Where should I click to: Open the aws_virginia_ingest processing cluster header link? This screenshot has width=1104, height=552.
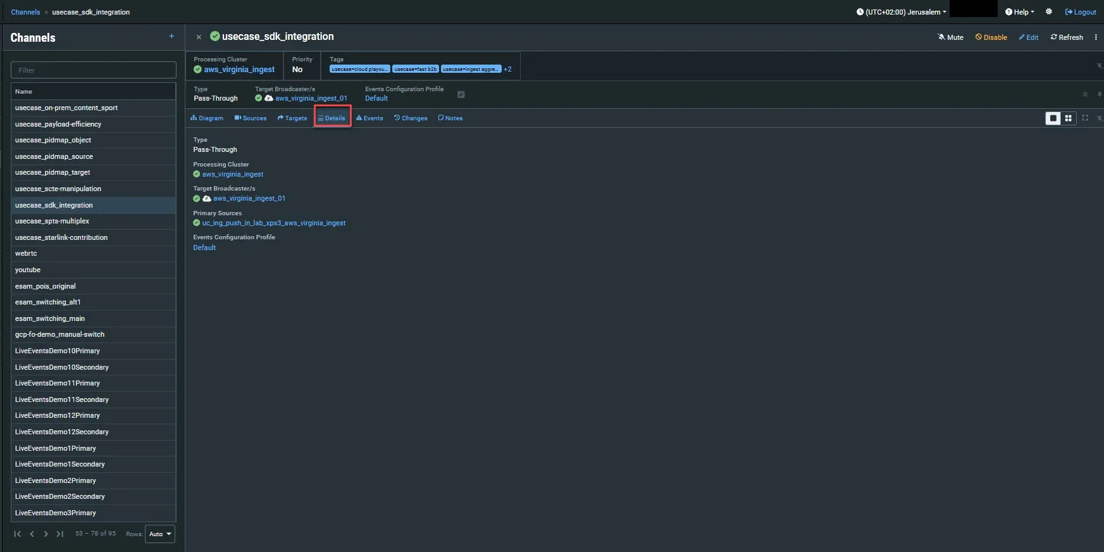[x=239, y=70]
